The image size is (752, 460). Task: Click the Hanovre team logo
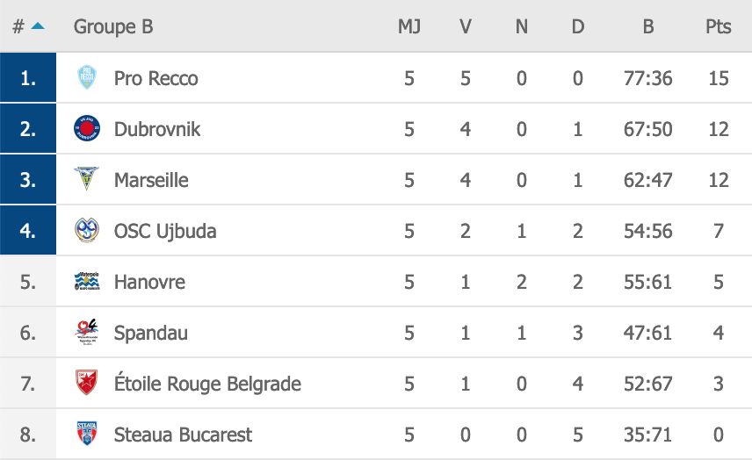click(87, 282)
